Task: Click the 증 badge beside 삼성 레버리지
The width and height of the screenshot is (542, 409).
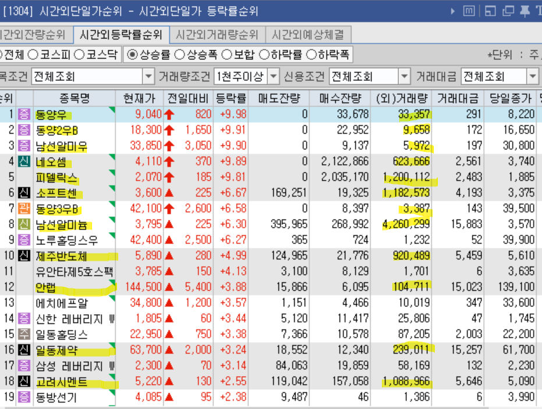Action: pyautogui.click(x=24, y=365)
